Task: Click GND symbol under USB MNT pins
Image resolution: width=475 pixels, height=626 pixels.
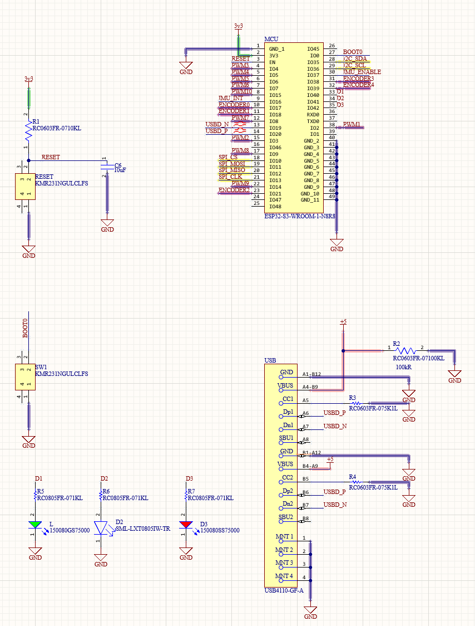Action: [310, 613]
